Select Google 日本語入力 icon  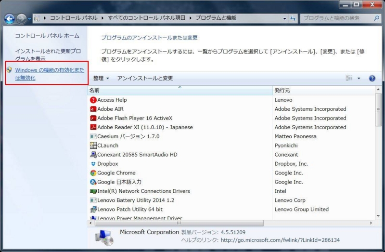tap(93, 182)
